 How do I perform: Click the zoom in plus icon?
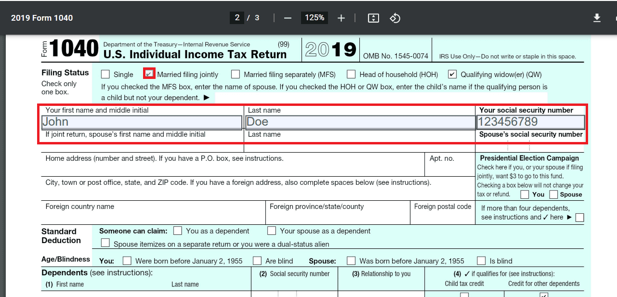pos(341,18)
